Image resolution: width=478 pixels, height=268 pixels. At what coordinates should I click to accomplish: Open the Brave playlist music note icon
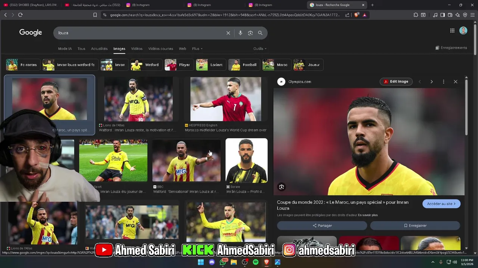pyautogui.click(x=435, y=15)
